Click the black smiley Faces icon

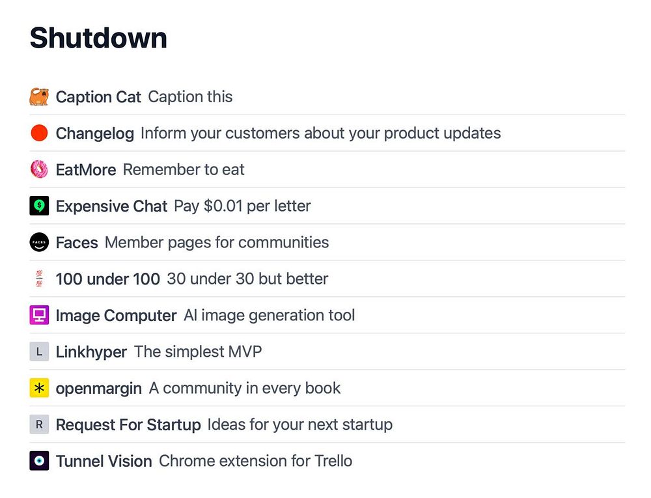point(39,243)
